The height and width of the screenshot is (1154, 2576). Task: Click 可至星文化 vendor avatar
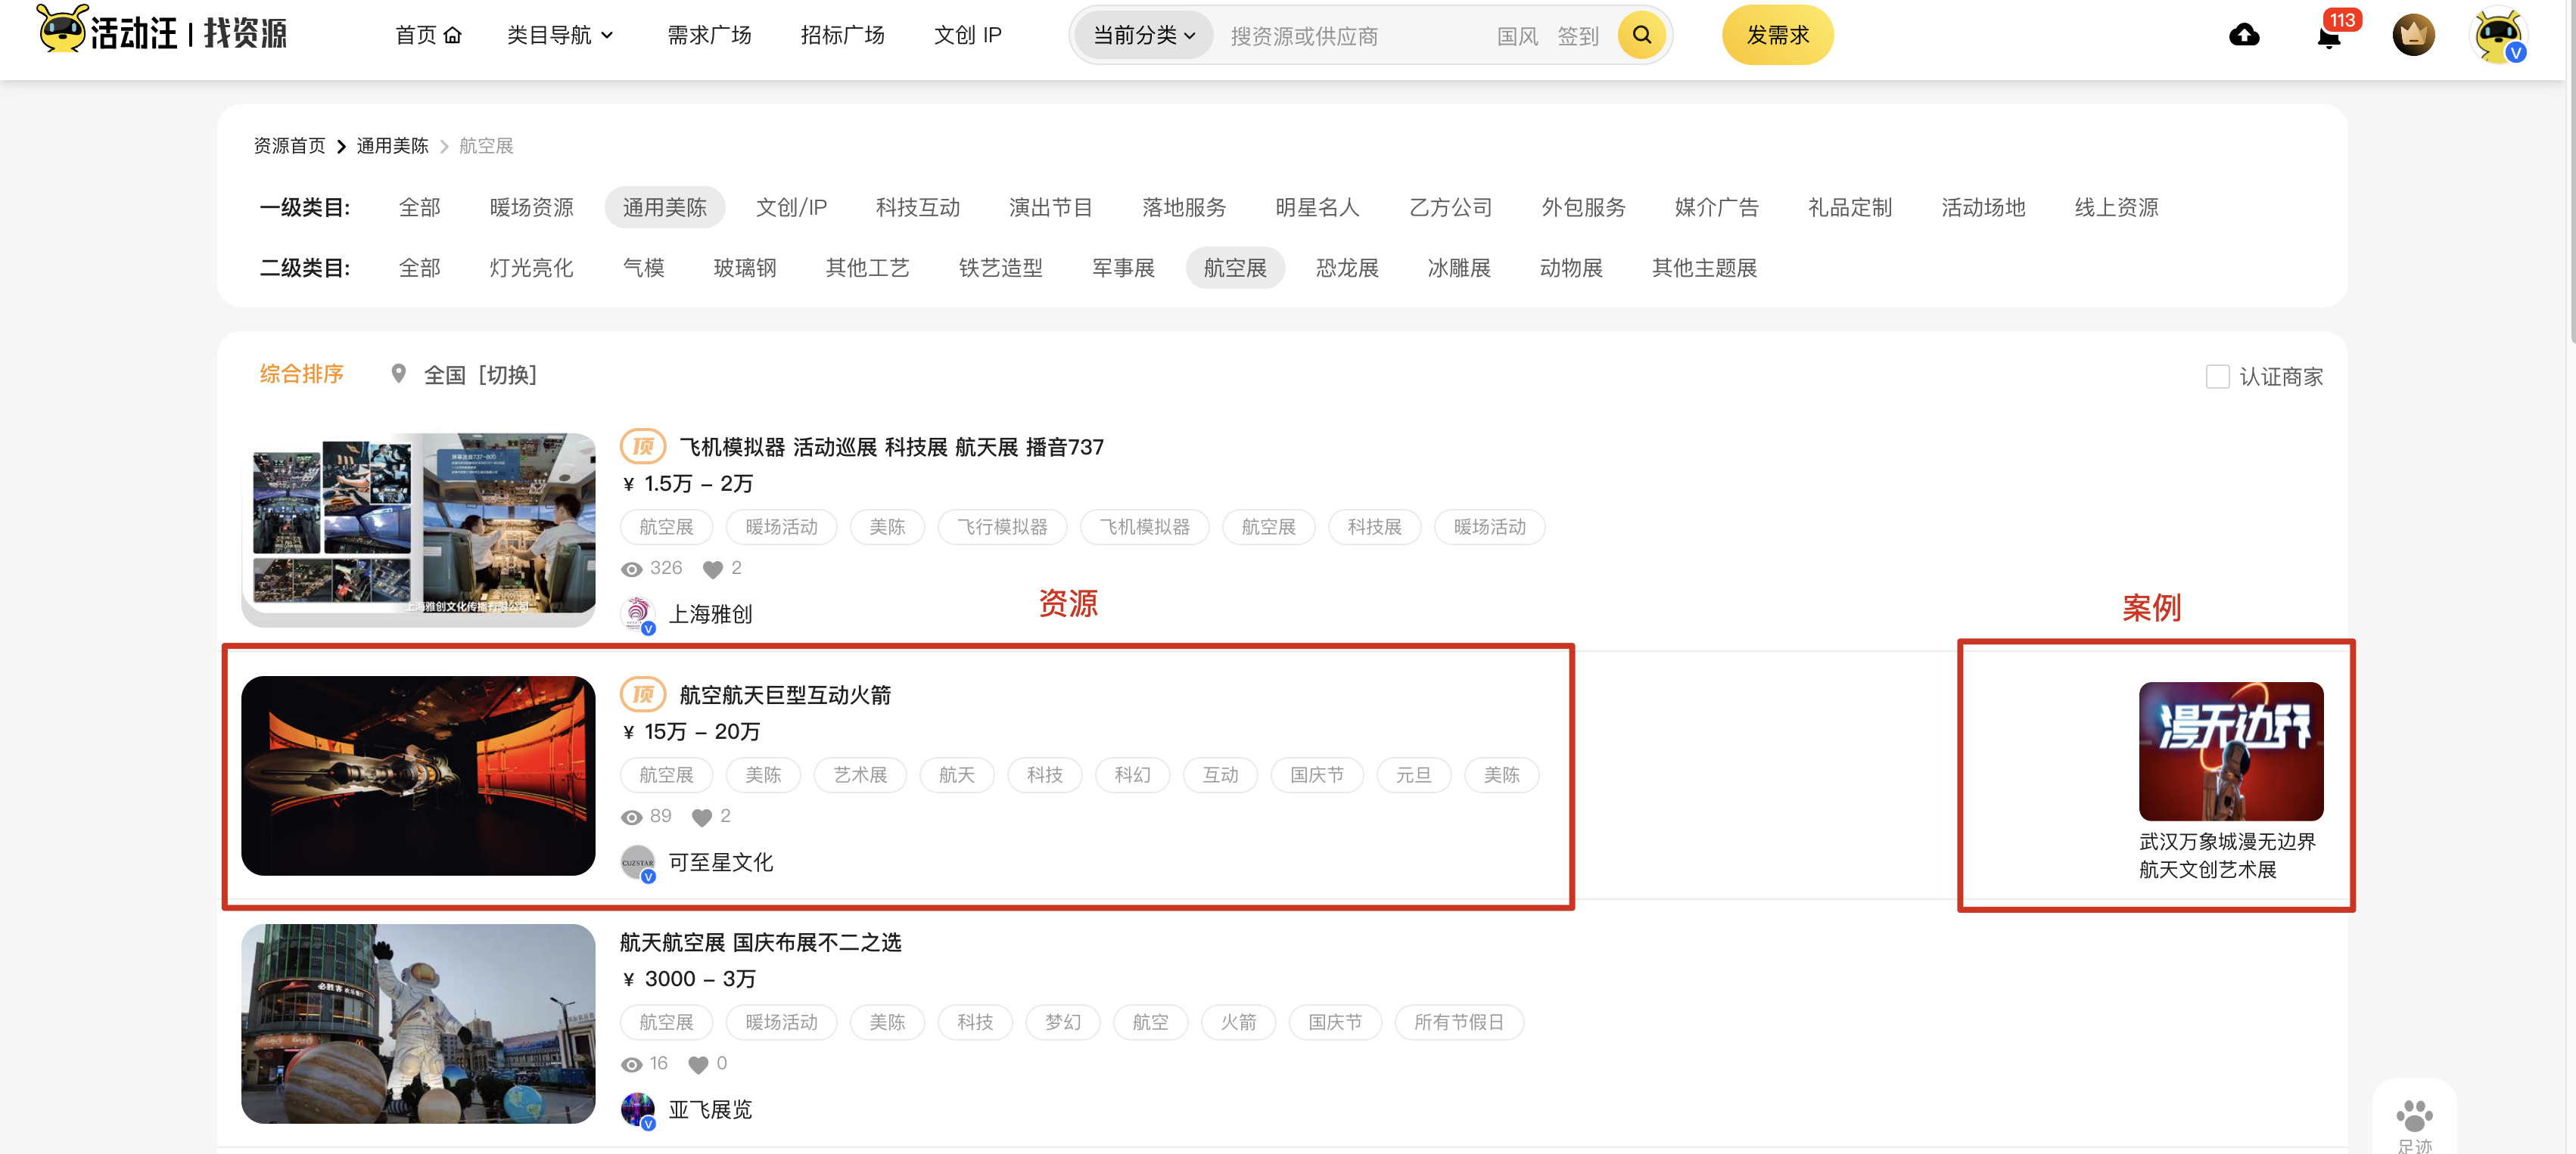pos(638,862)
